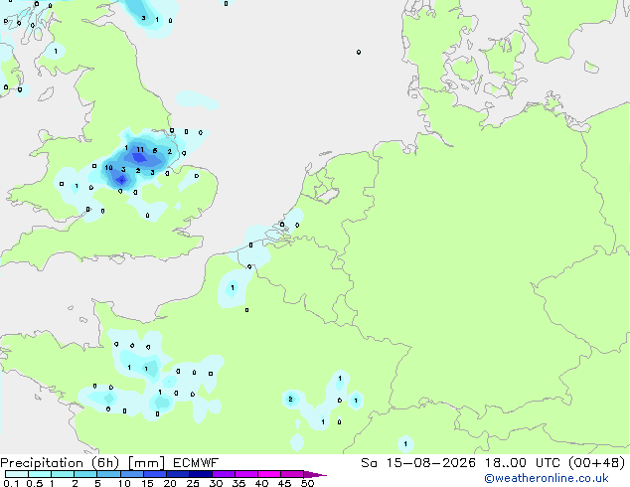Click the legend label "0.5"
The width and height of the screenshot is (630, 487).
(x=35, y=483)
